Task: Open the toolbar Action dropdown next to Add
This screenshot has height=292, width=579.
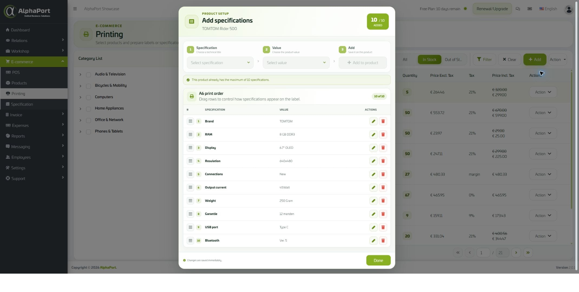Action: 558,59
